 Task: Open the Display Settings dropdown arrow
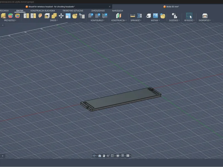[x=120, y=156]
